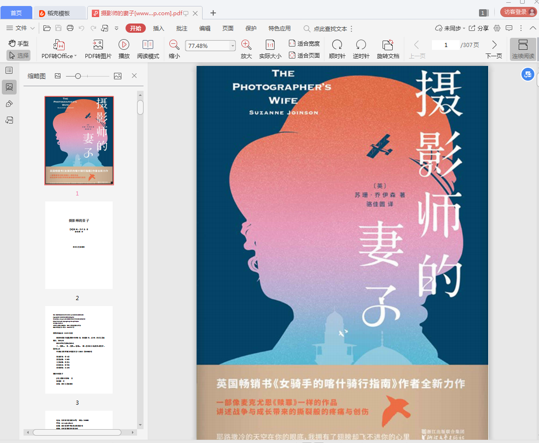This screenshot has width=539, height=443.
Task: Open 特色应用 tab
Action: click(280, 28)
